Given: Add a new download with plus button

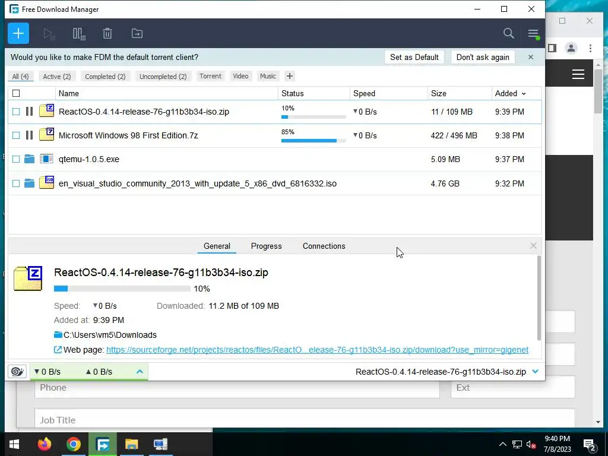Looking at the screenshot, I should 18,33.
